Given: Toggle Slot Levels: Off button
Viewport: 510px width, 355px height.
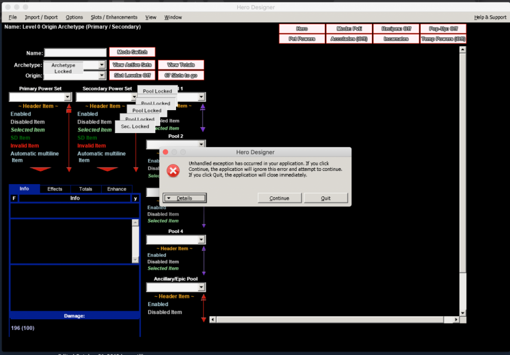Looking at the screenshot, I should [x=132, y=75].
